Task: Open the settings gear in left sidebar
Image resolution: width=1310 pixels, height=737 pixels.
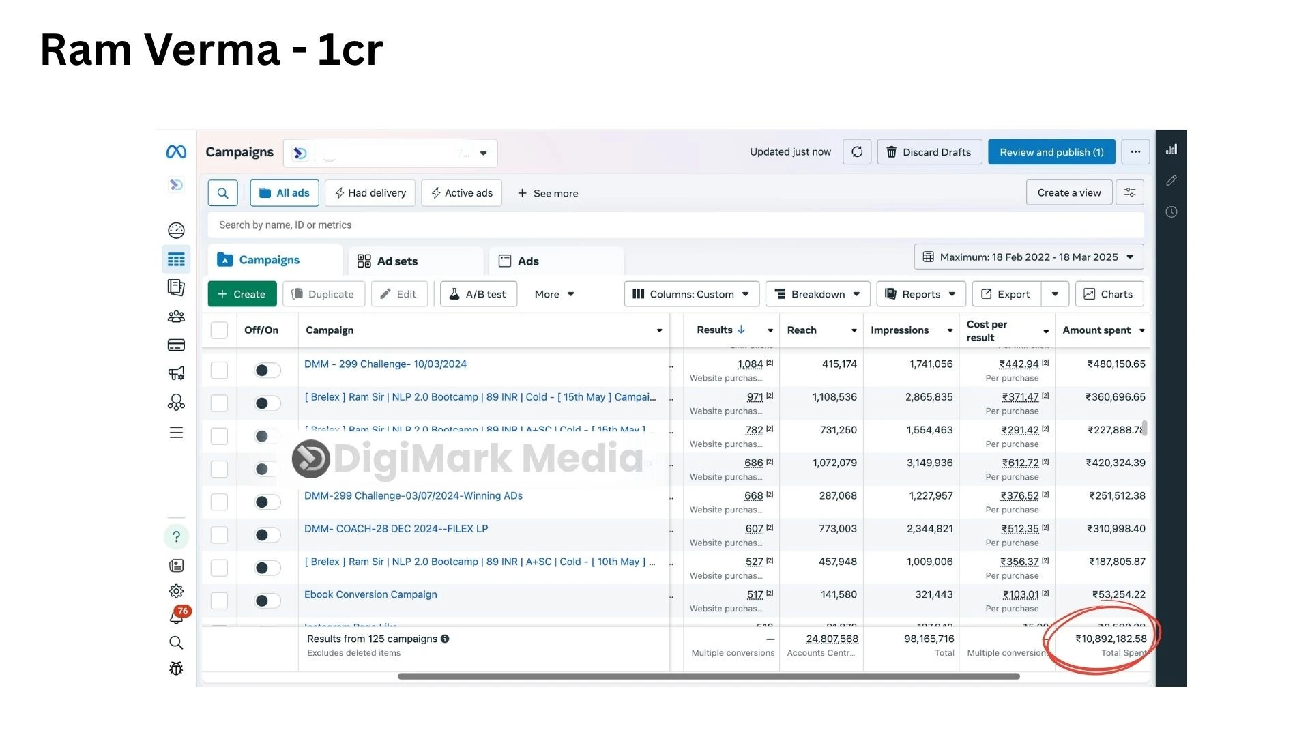Action: (176, 591)
